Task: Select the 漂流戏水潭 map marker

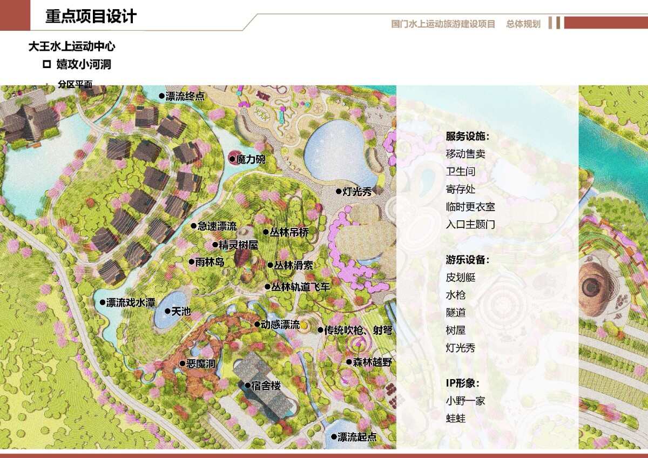Action: pos(103,302)
